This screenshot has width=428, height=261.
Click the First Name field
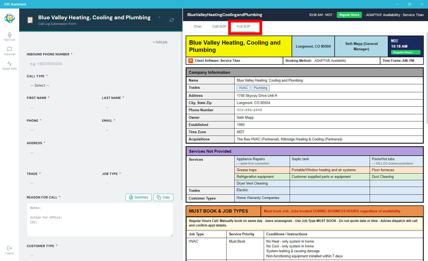tap(62, 108)
